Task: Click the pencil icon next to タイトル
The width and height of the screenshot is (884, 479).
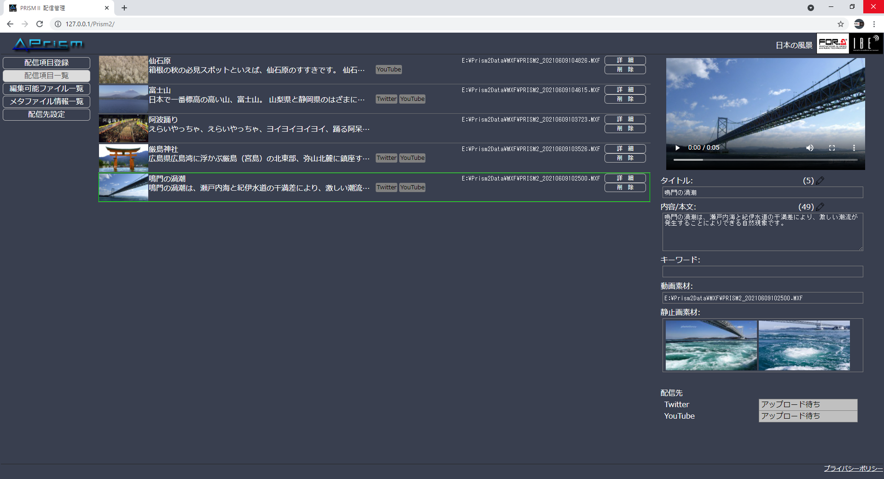Action: click(820, 181)
